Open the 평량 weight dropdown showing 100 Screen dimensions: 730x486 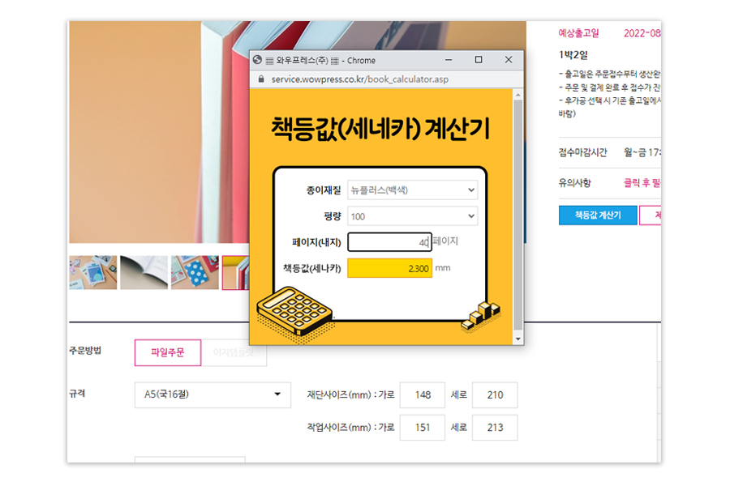[x=413, y=216]
